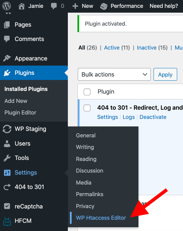This screenshot has height=231, width=183.
Task: Open Plugin Editor submenu item
Action: 20,112
